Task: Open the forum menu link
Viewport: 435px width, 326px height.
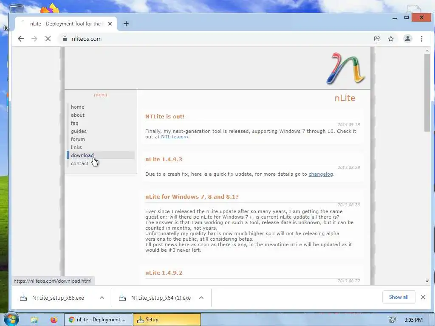Action: coord(78,139)
